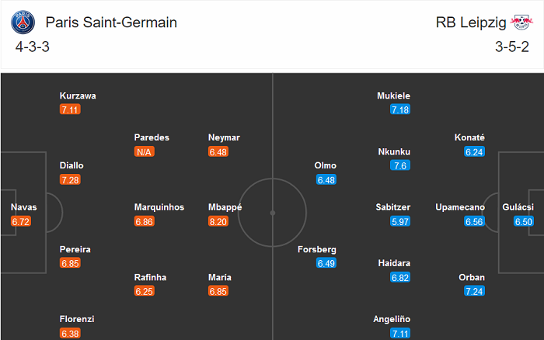Click Florenzi's 6.38 rating badge
The image size is (544, 340).
70,333
